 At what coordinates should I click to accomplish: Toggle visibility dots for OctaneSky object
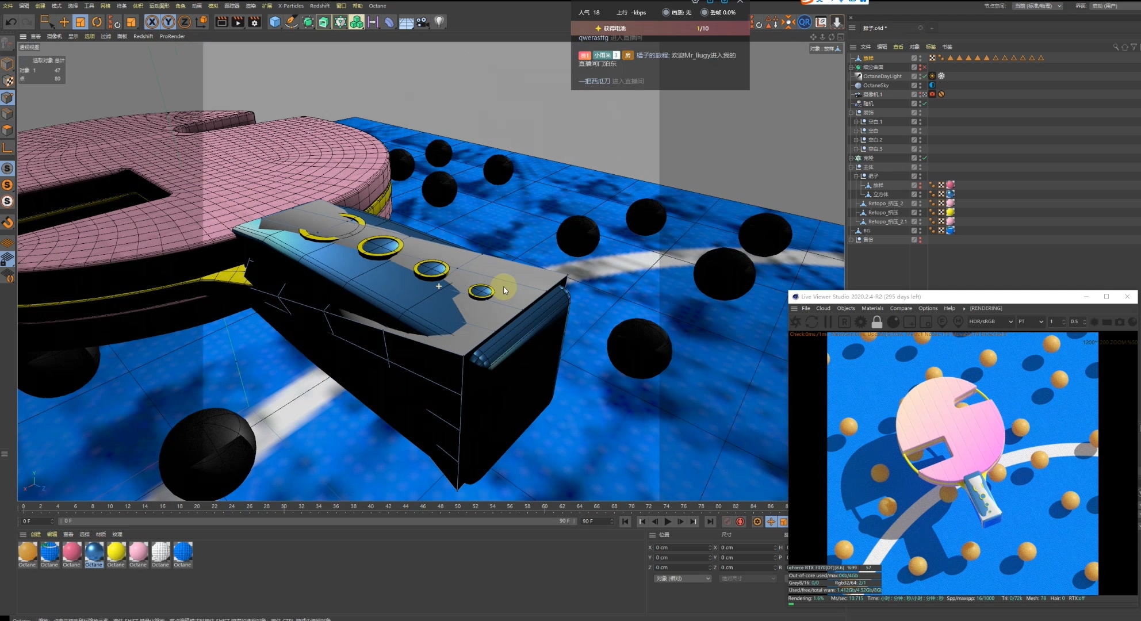click(x=920, y=85)
